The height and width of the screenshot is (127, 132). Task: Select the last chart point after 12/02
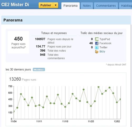coord(120,99)
